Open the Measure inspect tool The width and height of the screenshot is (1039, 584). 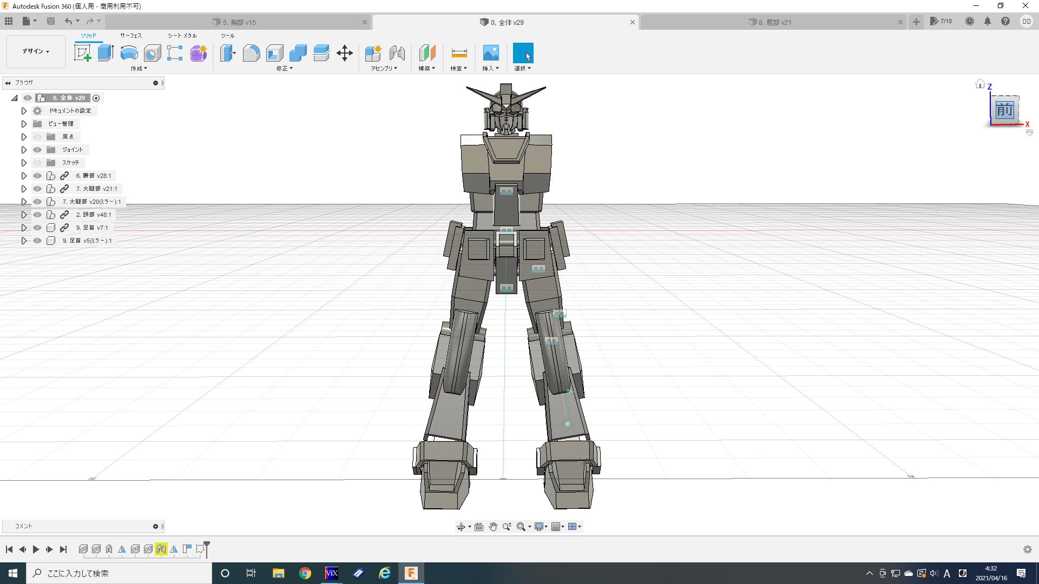[x=459, y=53]
